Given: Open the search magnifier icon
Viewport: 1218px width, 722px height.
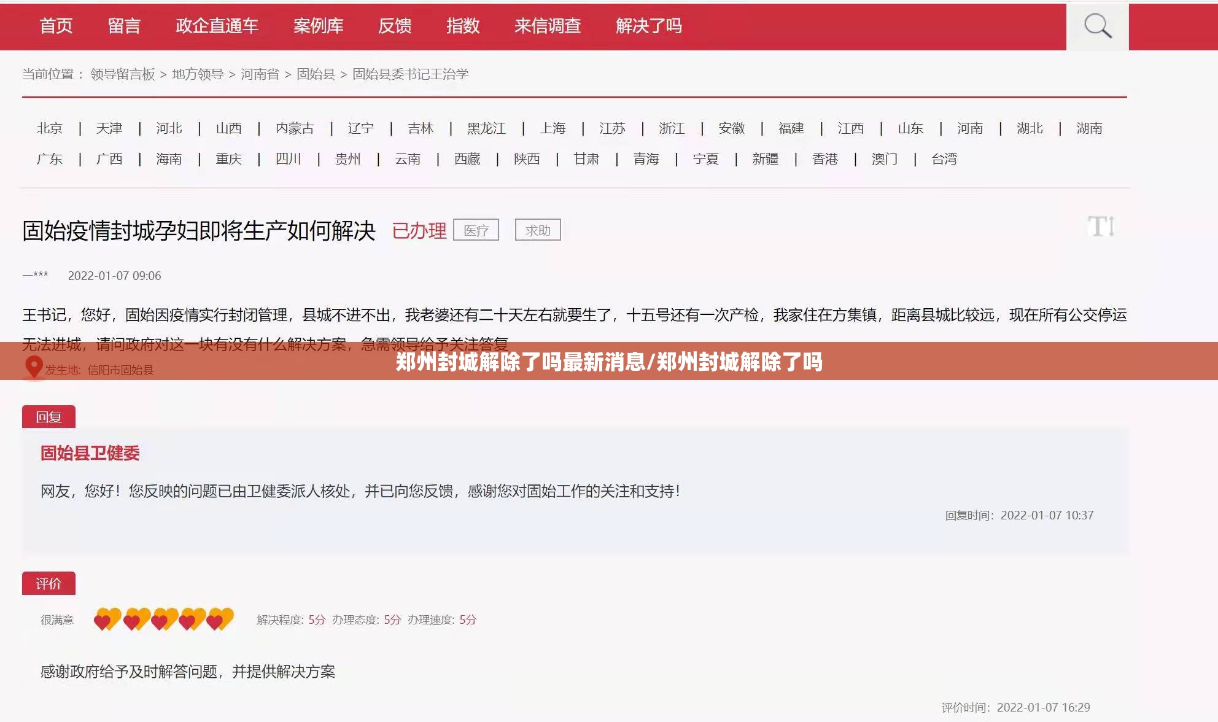Looking at the screenshot, I should point(1098,26).
